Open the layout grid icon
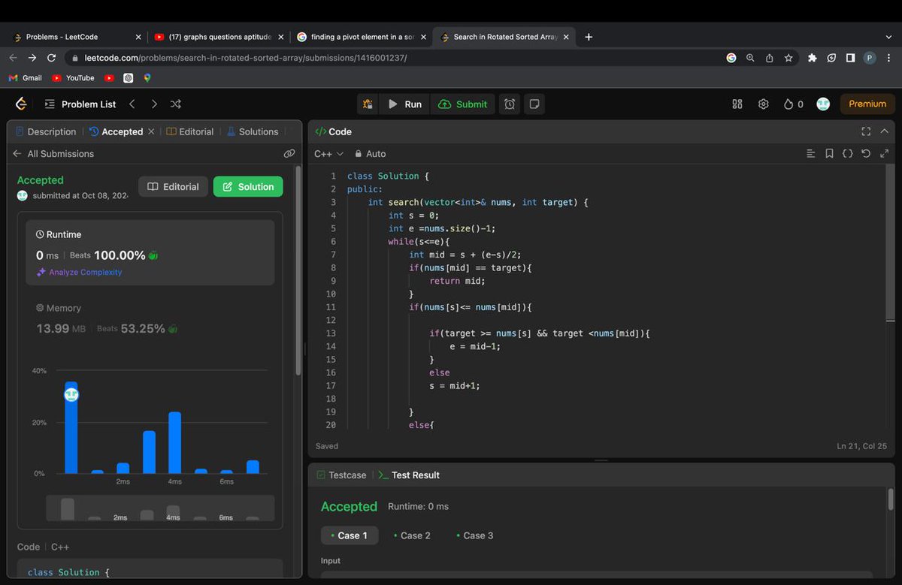 [737, 104]
